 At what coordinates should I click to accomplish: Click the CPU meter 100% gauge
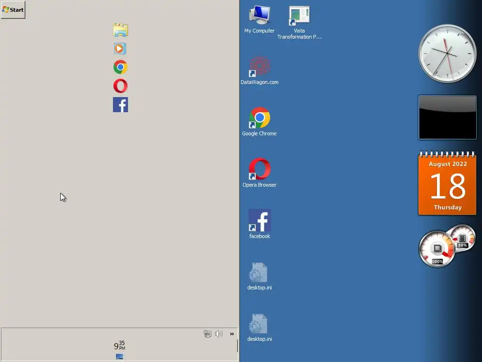(x=437, y=249)
